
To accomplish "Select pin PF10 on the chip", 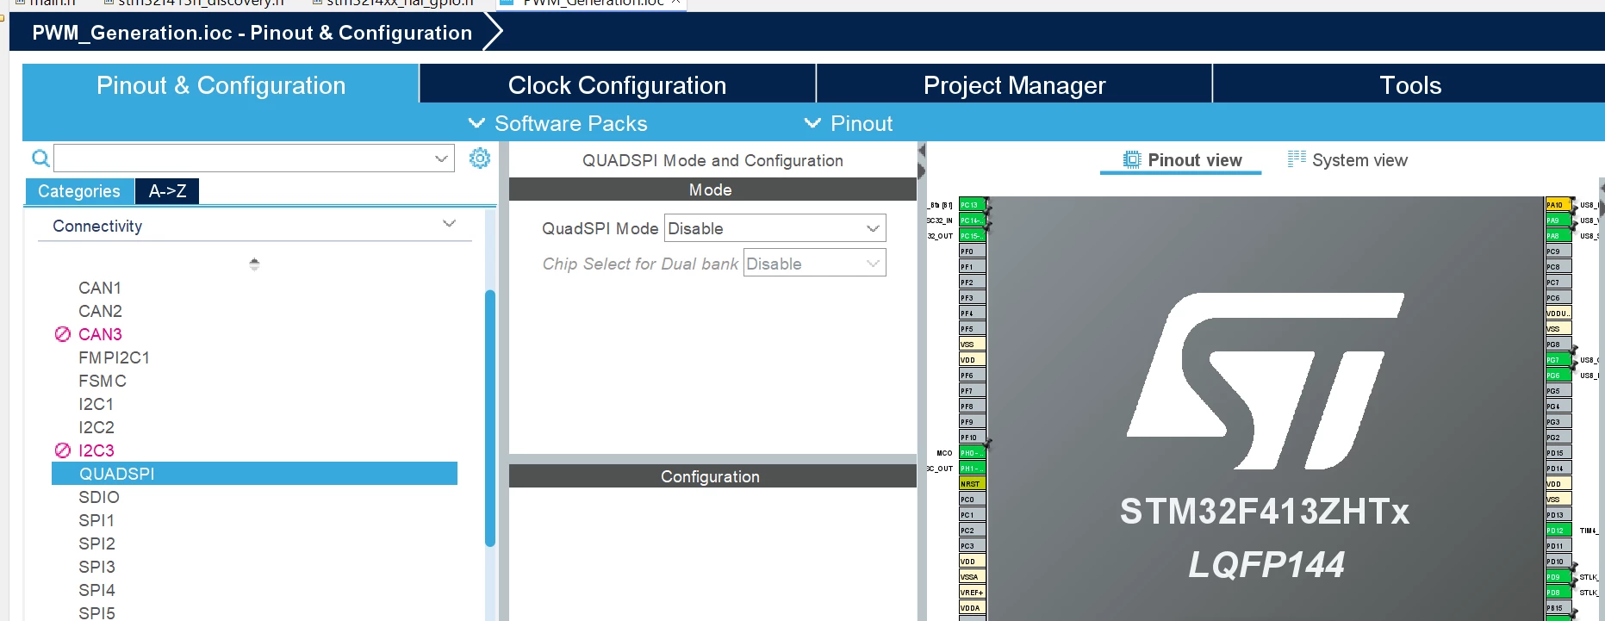I will [972, 438].
